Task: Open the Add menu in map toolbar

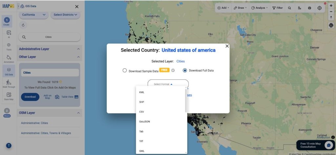Action: click(223, 8)
